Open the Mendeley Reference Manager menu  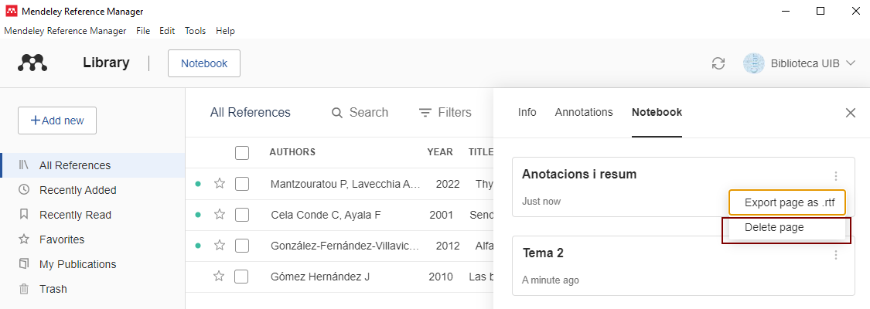coord(65,31)
